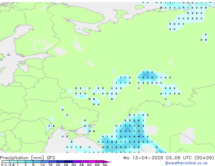Click the "Mo 13-04-2026" date text

pos(143,158)
